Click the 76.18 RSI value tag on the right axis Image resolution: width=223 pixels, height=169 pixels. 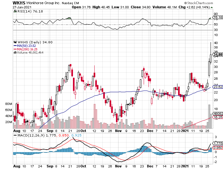(218, 17)
